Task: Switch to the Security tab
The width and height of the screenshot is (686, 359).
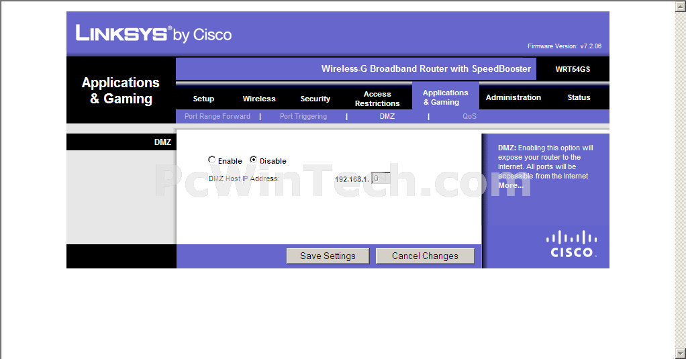Action: coord(315,99)
